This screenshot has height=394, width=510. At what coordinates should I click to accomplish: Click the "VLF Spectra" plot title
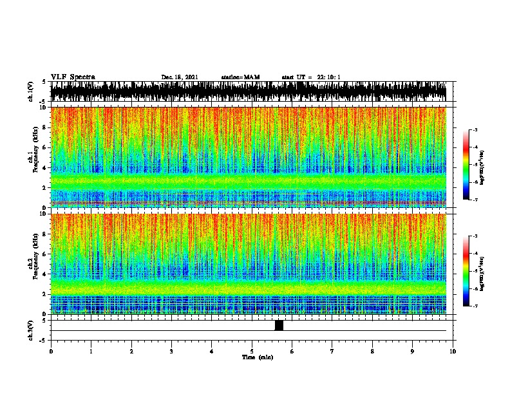pos(73,77)
